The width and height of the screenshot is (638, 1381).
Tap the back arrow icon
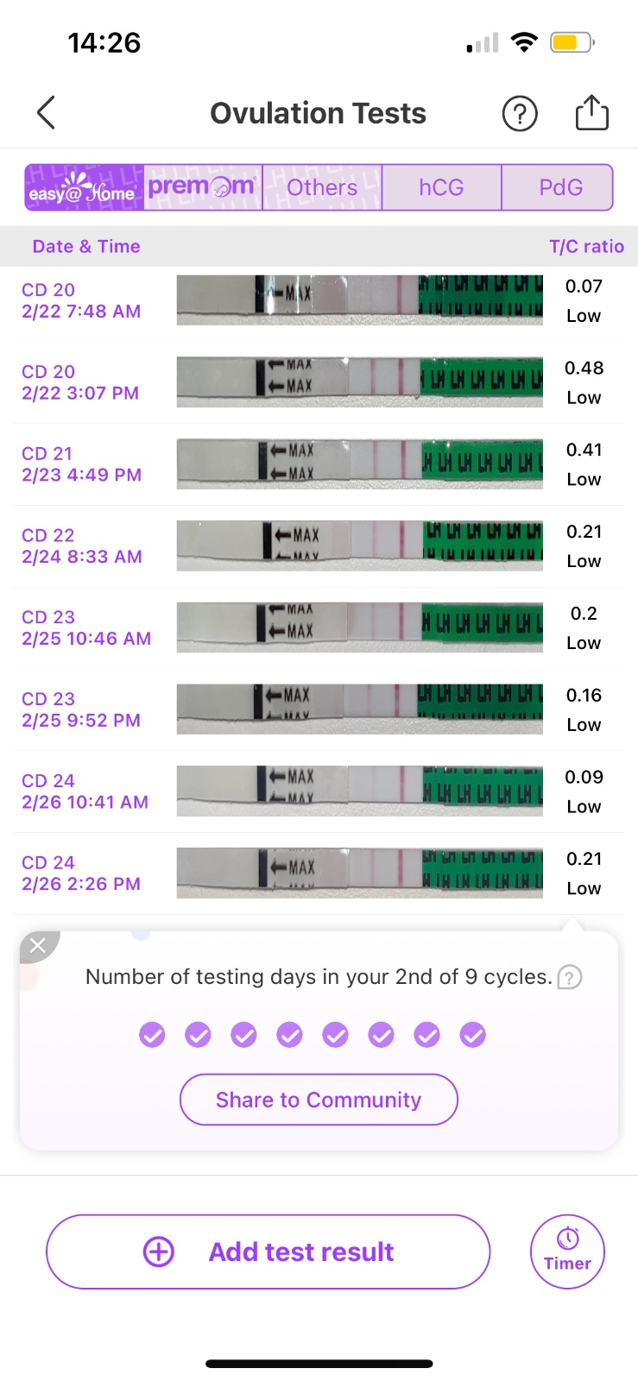coord(47,113)
